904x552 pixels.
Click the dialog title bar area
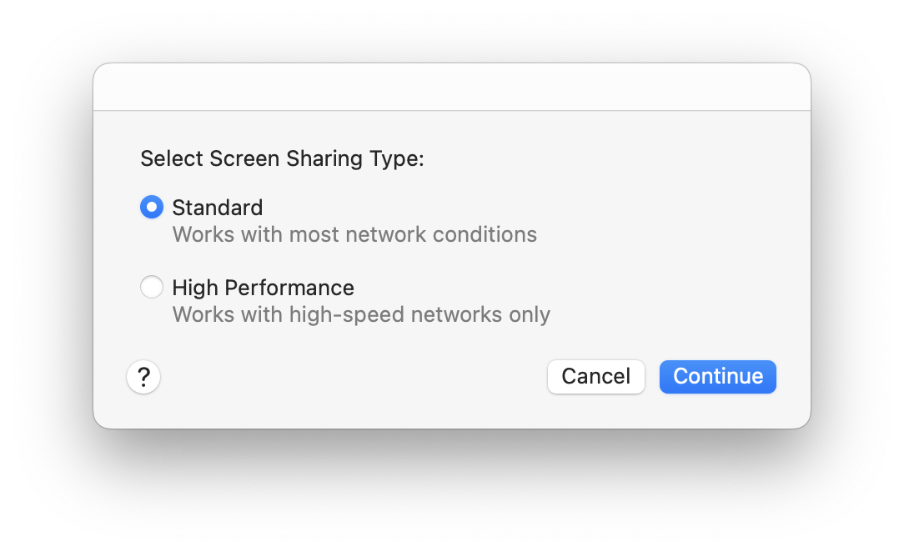451,85
